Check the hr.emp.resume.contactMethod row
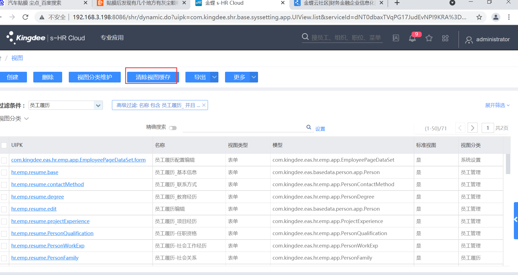518x275 pixels. (x=4, y=185)
